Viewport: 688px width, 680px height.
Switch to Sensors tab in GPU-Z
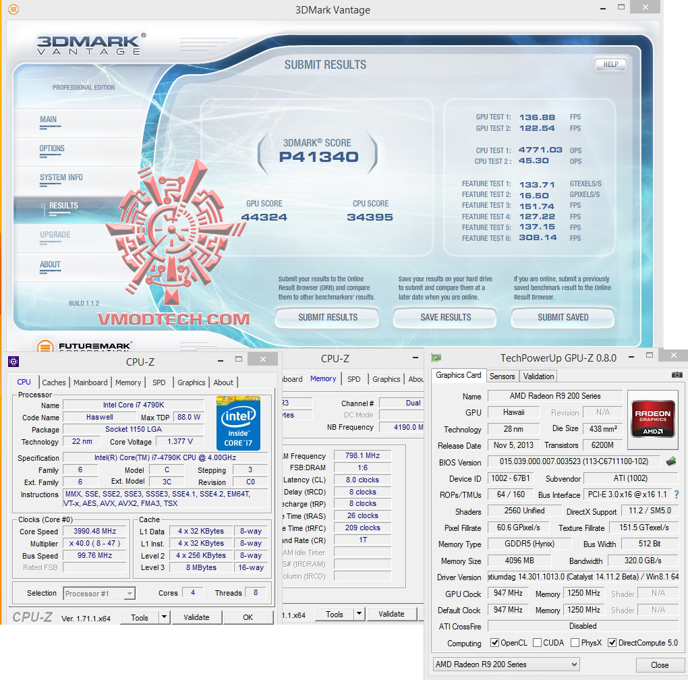click(x=502, y=376)
